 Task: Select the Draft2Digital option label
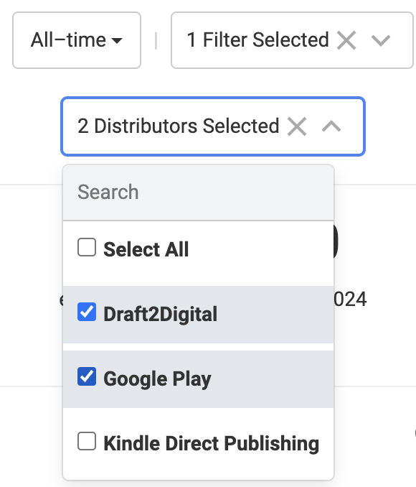point(161,315)
